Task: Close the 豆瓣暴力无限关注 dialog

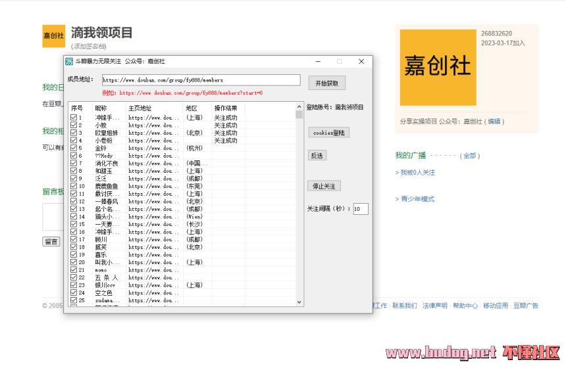Action: 361,62
